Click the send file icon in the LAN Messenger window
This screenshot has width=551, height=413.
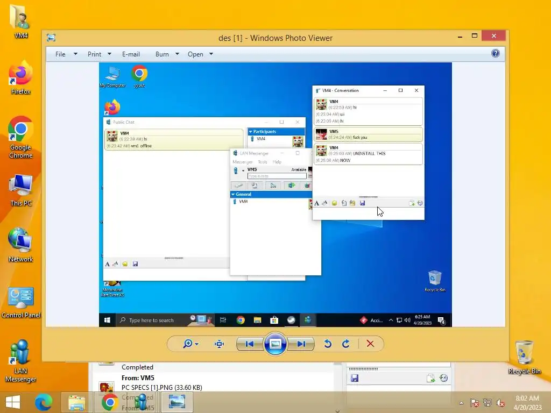click(431, 378)
